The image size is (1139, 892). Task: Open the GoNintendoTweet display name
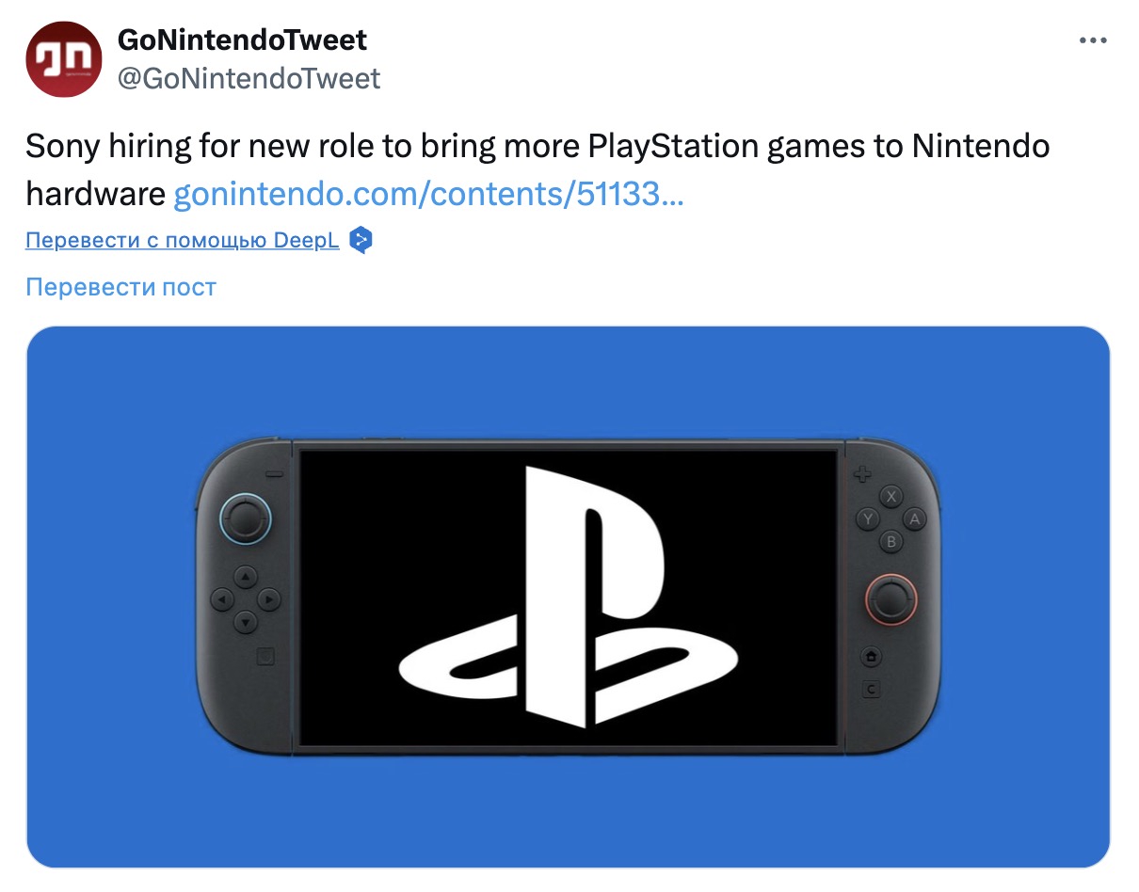pyautogui.click(x=242, y=40)
